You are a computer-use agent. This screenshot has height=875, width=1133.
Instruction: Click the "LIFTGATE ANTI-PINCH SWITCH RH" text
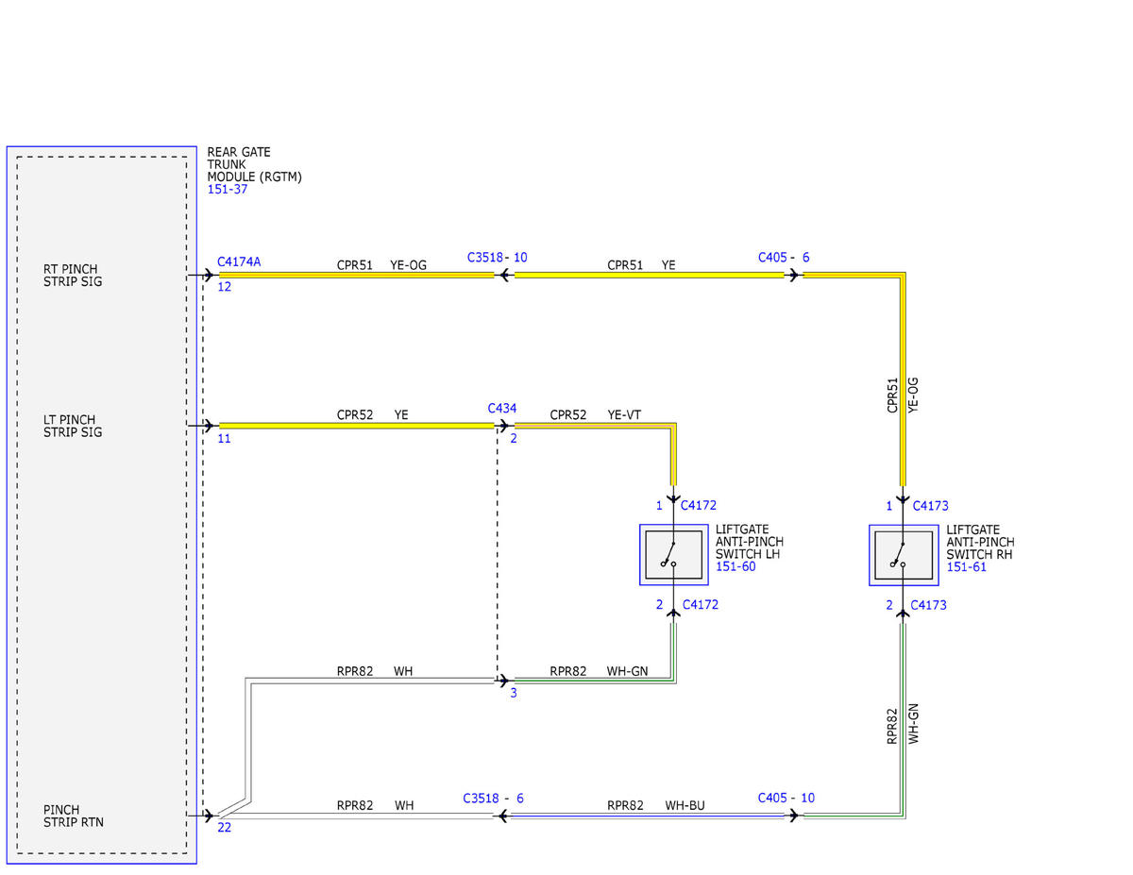pyautogui.click(x=981, y=543)
